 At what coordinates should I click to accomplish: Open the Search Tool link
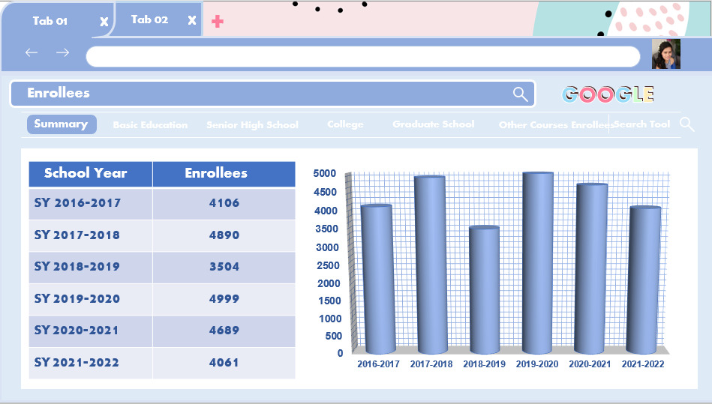pyautogui.click(x=642, y=124)
